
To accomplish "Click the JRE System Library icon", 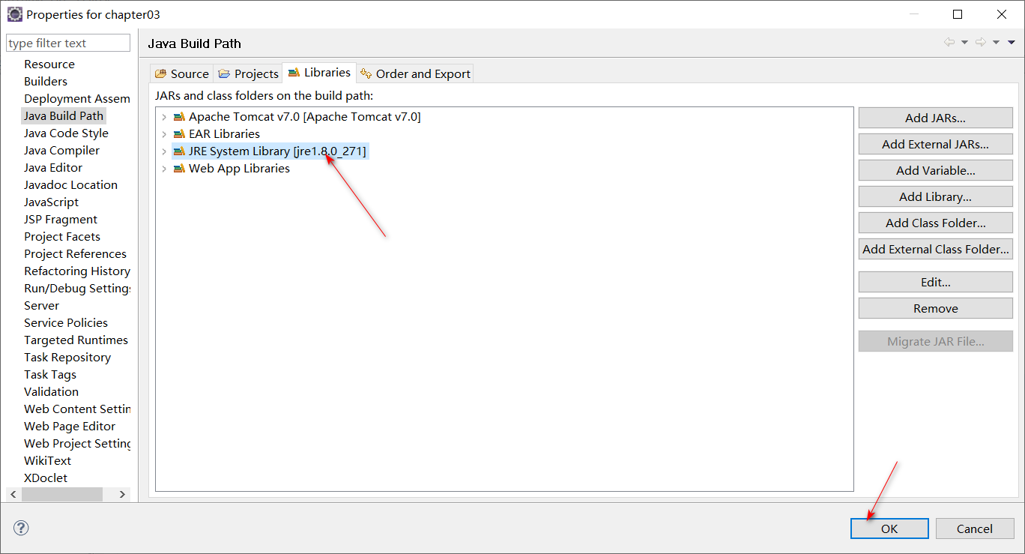I will tap(178, 151).
